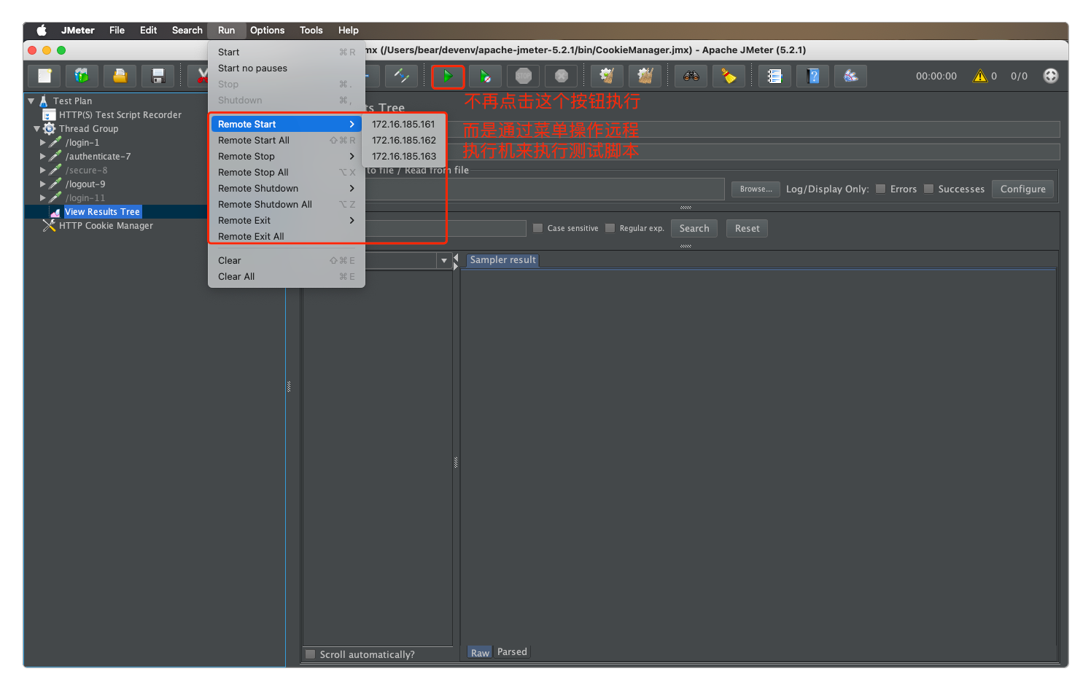Click the Clear All brooms toolbar icon

click(645, 76)
